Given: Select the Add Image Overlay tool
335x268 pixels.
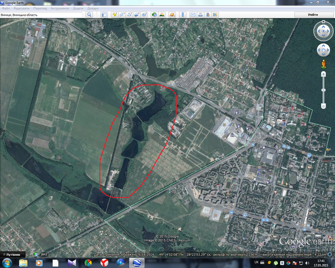Looking at the screenshot, I should 137,14.
